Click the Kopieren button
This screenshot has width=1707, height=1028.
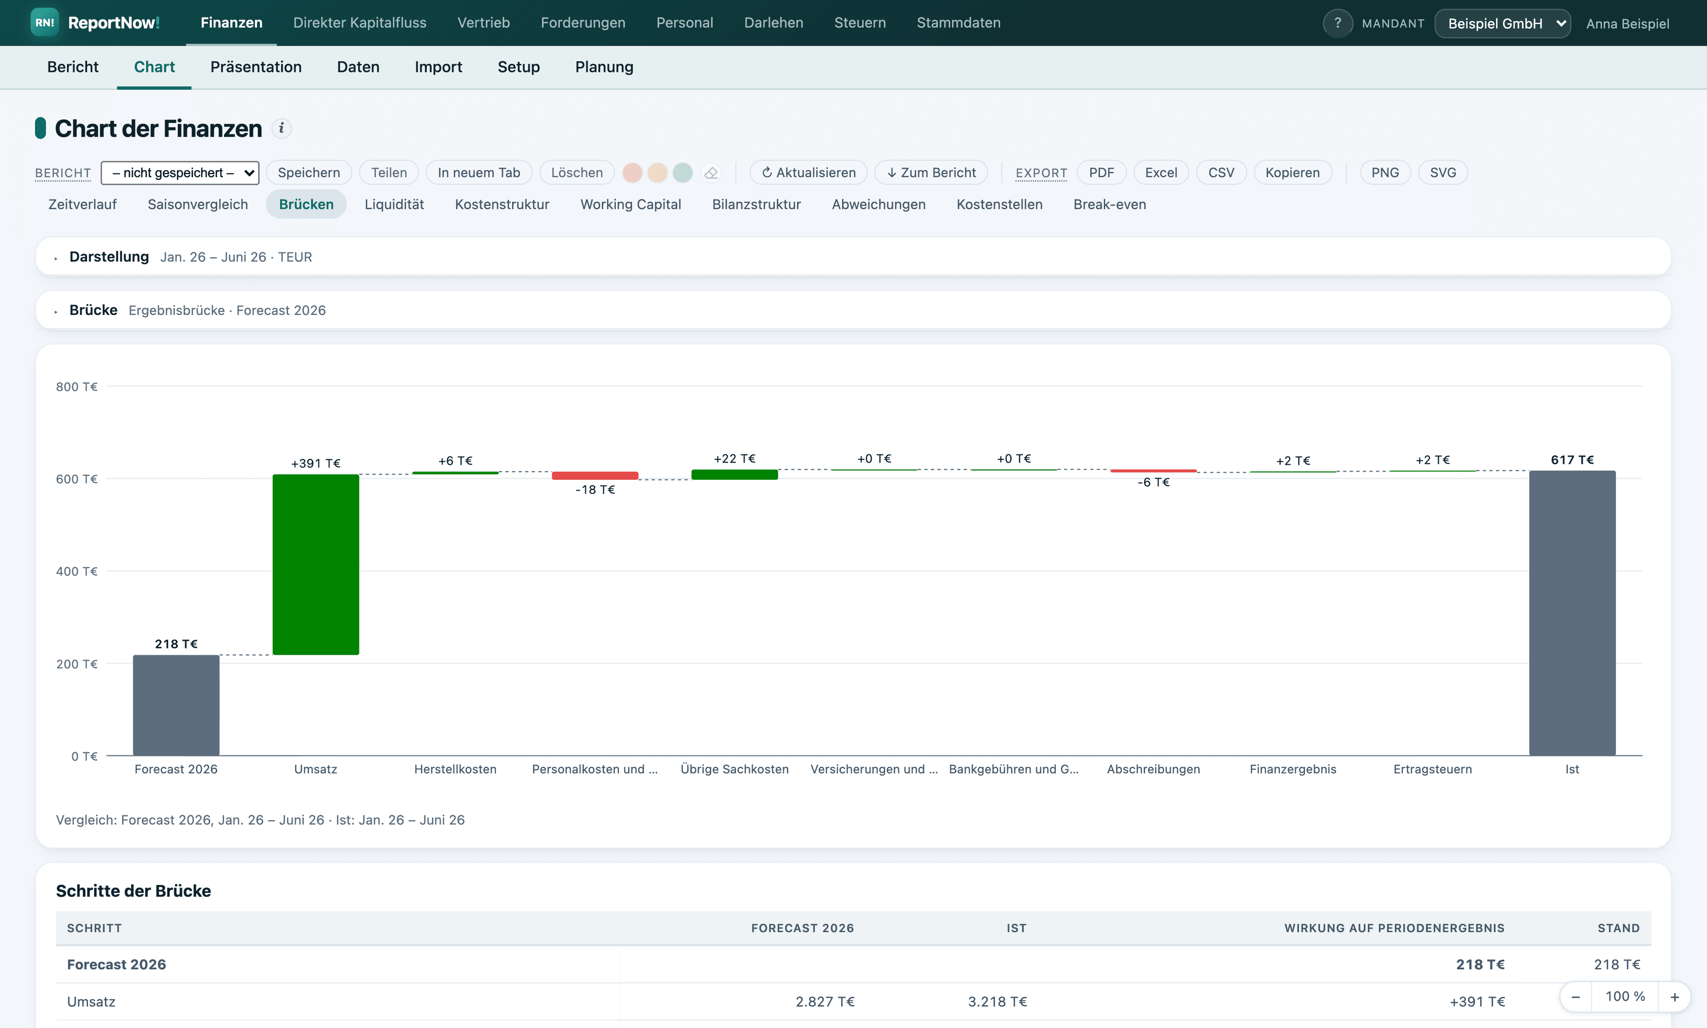tap(1292, 173)
